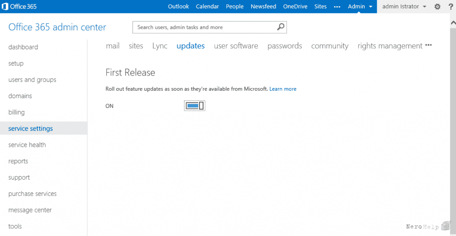
Task: Open users and groups in sidebar
Action: 32,80
